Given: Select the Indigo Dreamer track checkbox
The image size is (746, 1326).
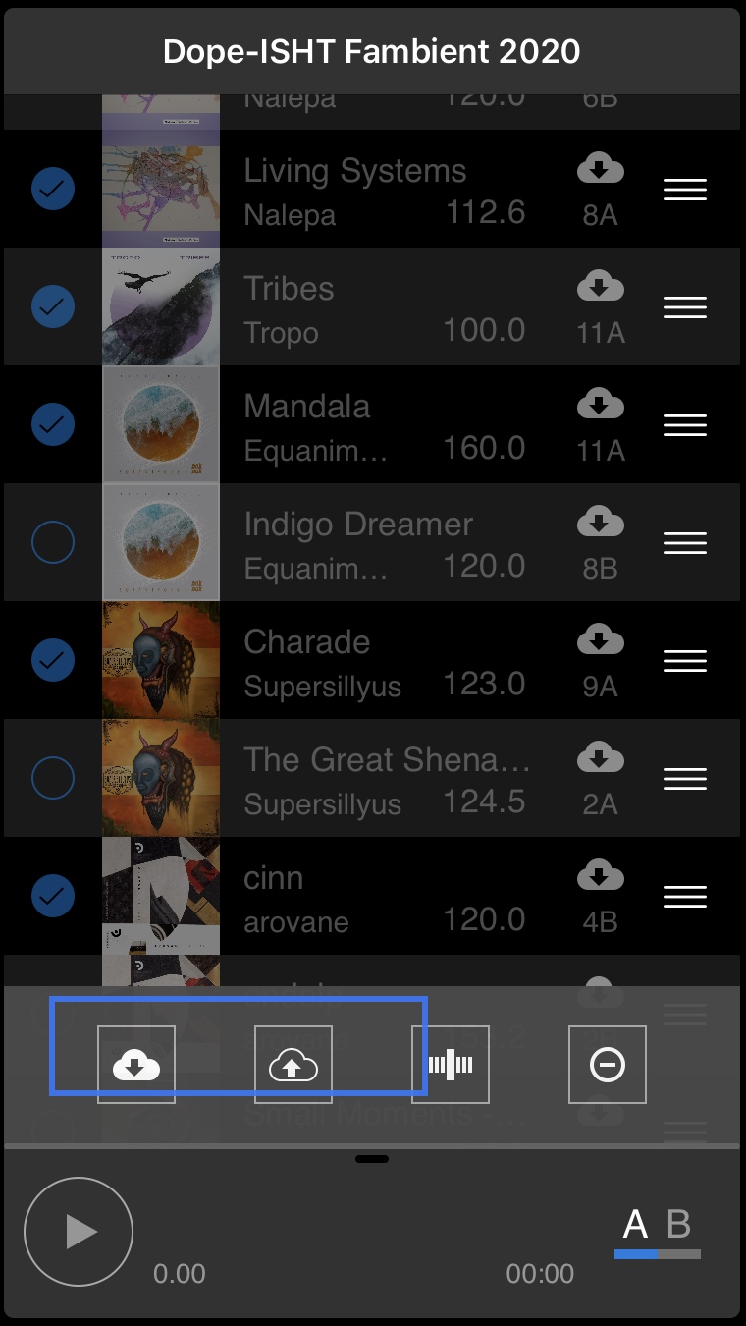Looking at the screenshot, I should click(53, 542).
